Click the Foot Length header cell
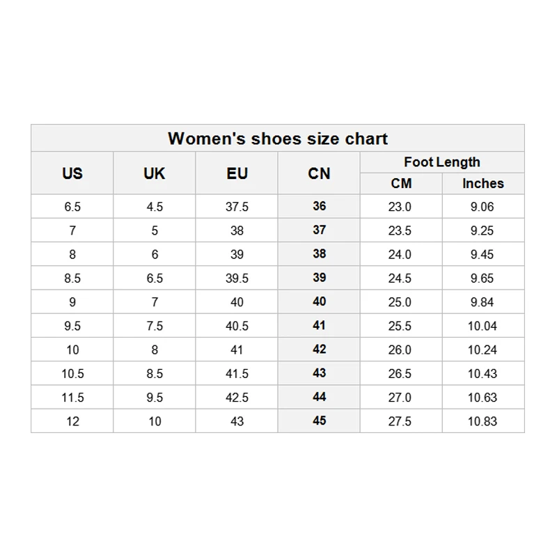This screenshot has height=557, width=557. coord(441,162)
